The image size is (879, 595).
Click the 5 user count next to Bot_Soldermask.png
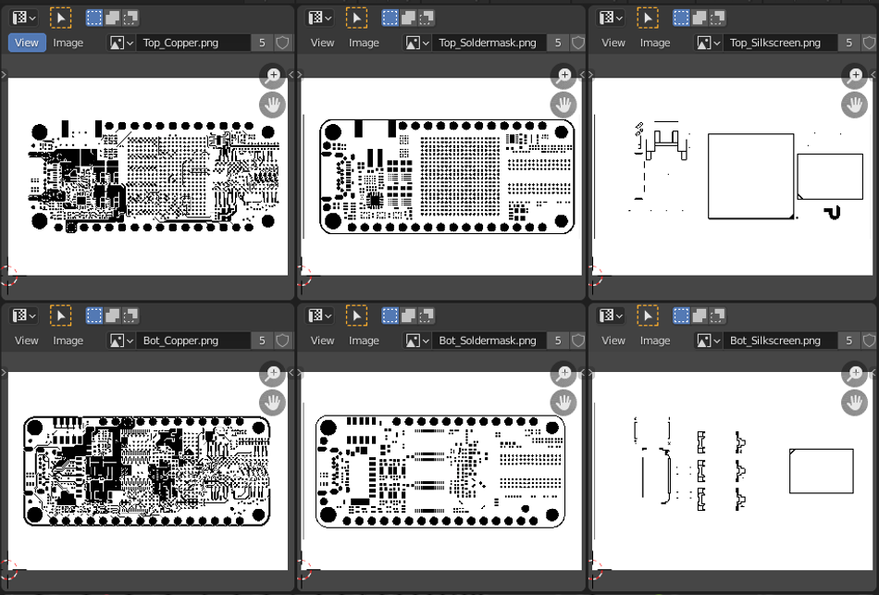click(558, 341)
